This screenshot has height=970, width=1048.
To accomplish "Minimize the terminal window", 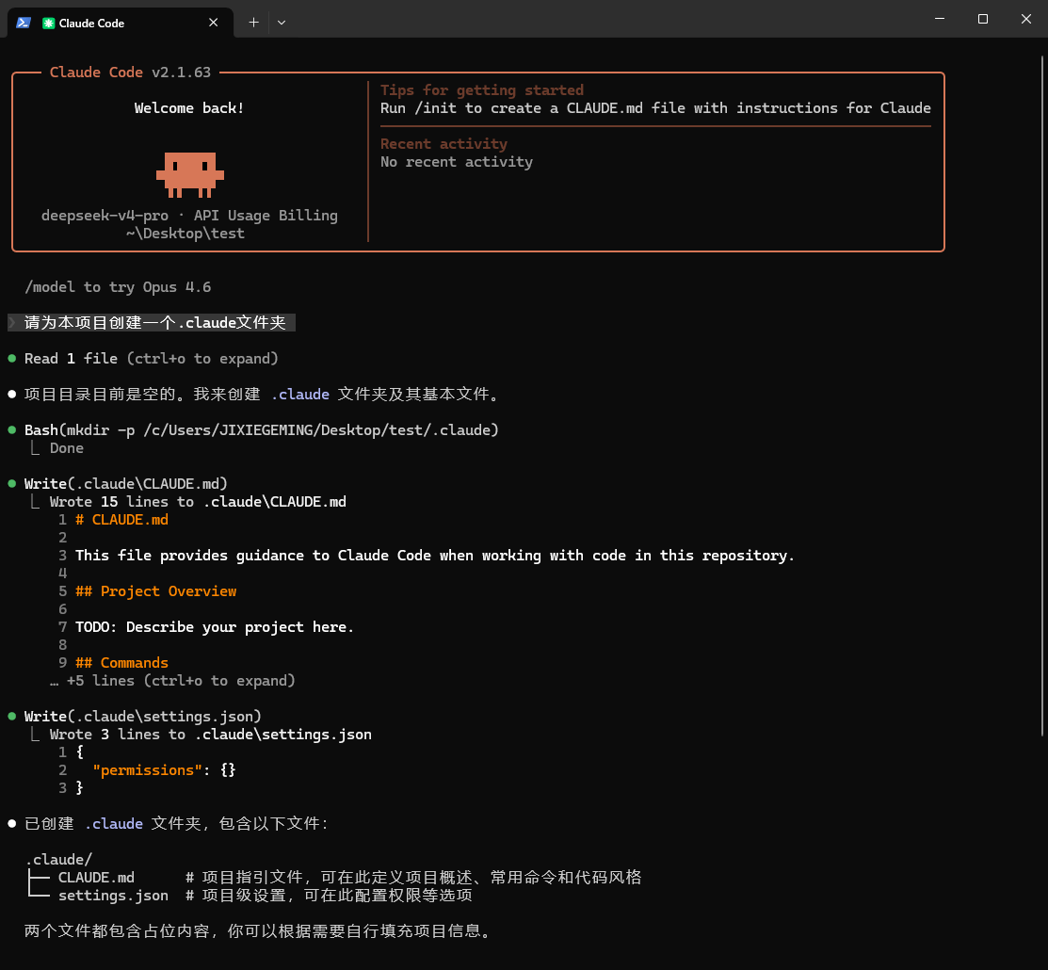I will point(940,19).
